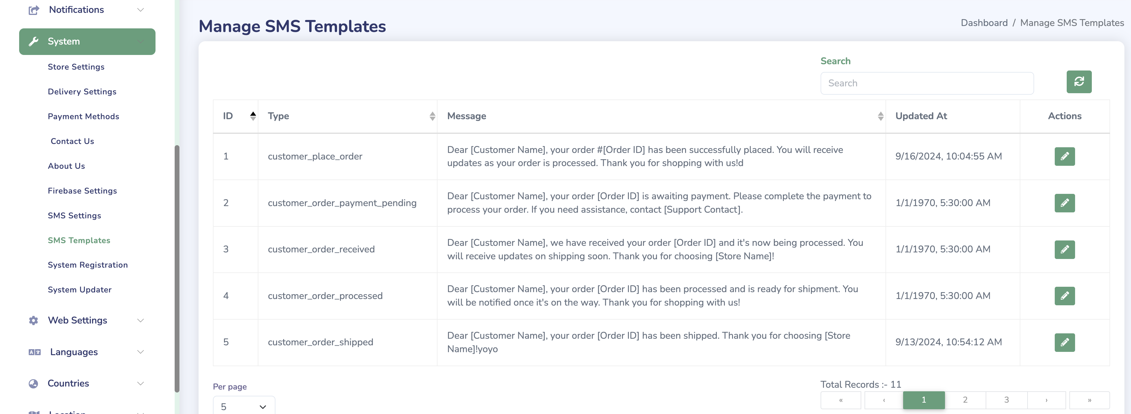Image resolution: width=1131 pixels, height=414 pixels.
Task: Open System Updater page
Action: pos(80,289)
